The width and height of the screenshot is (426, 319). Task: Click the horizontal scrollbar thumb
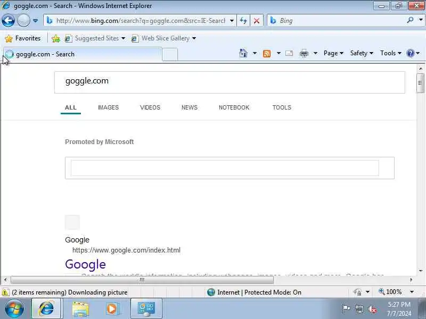pyautogui.click(x=142, y=280)
